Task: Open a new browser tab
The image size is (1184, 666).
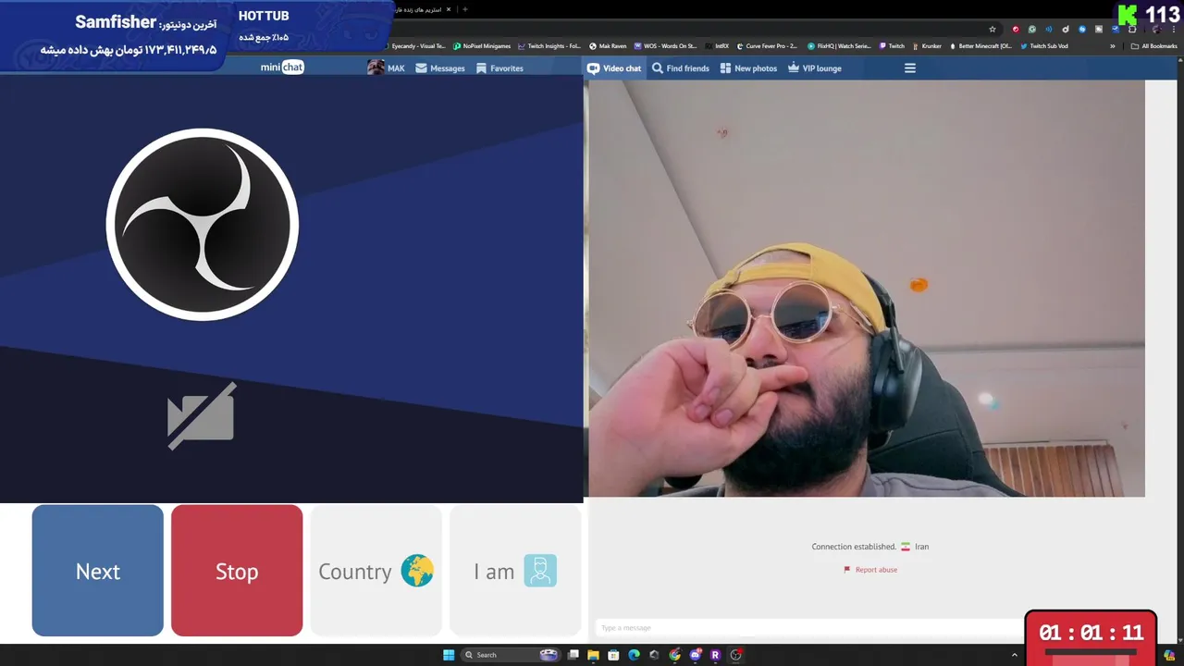Action: (464, 9)
